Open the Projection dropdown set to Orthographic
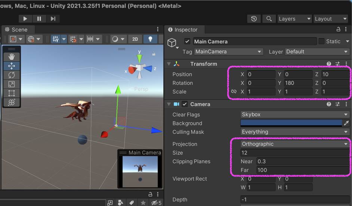 294,144
